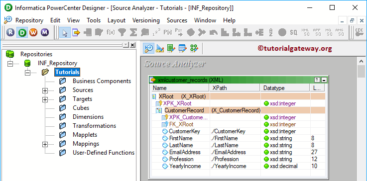367x181 pixels.
Task: Select the Repositories root node
Action: coord(36,54)
